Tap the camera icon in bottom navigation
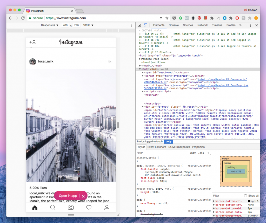This screenshot has width=266, height=223. pyautogui.click(x=71, y=208)
